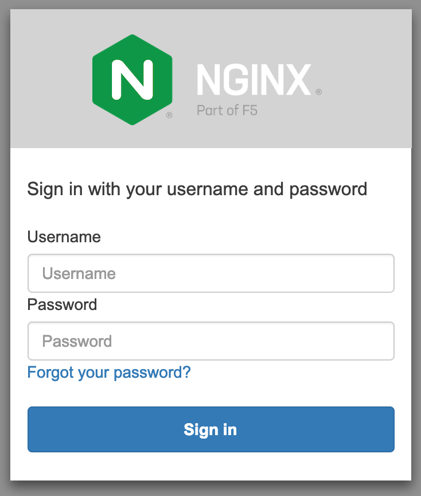Image resolution: width=421 pixels, height=496 pixels.
Task: Click the registered trademark symbol beside the hexagon
Action: click(x=169, y=115)
